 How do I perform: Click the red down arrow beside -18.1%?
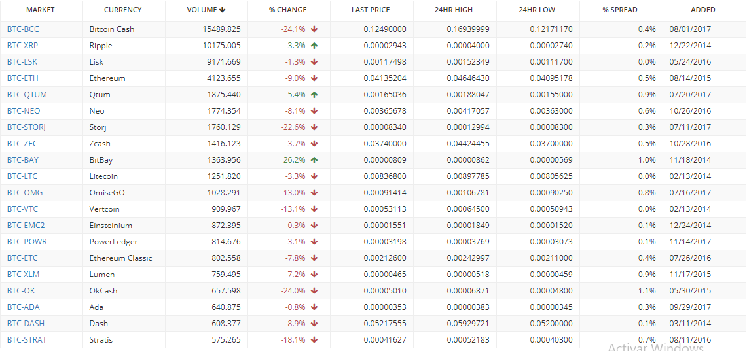[314, 340]
